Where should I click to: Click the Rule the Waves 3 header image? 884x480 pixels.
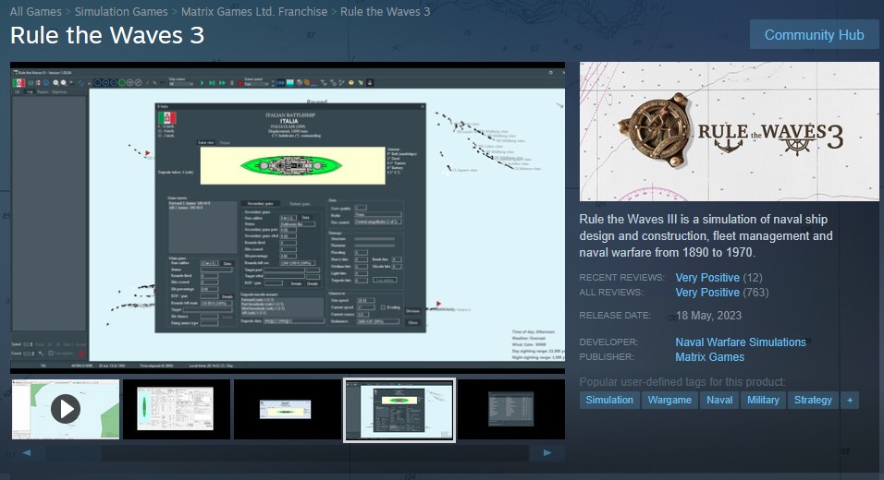pos(729,131)
